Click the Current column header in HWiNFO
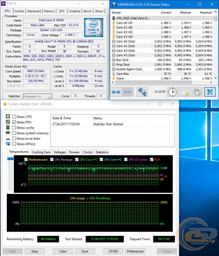 [162, 13]
